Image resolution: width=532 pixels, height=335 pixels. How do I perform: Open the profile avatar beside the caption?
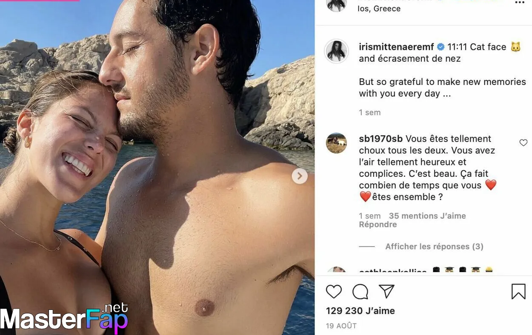point(336,51)
